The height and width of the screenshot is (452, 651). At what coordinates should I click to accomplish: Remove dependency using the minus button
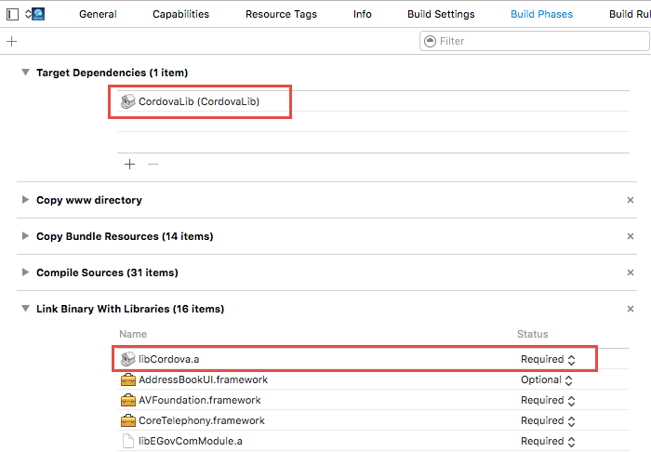pyautogui.click(x=153, y=164)
